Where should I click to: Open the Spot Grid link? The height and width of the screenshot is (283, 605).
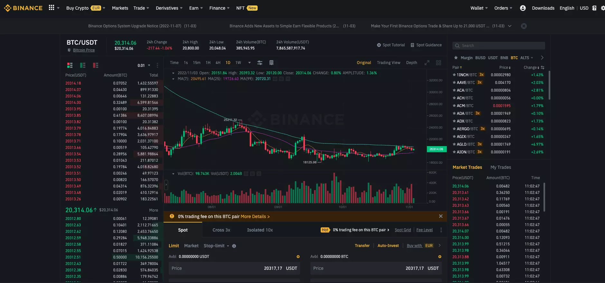click(403, 230)
